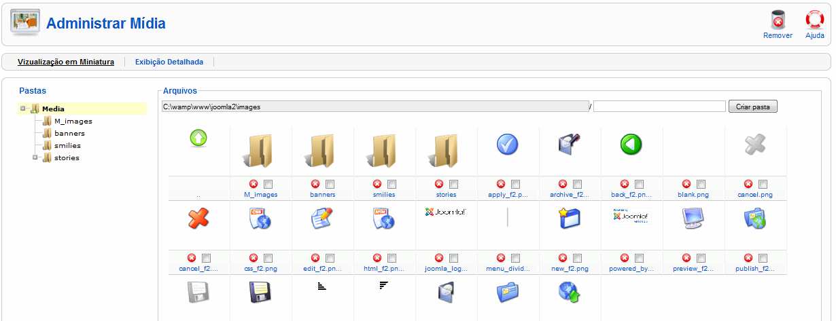836x321 pixels.
Task: Click the cancel.png gray X image
Action: [754, 144]
